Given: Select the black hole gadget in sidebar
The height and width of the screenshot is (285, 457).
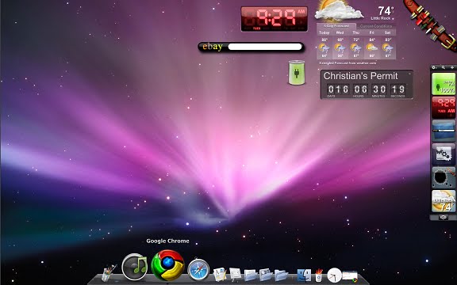Looking at the screenshot, I should pyautogui.click(x=444, y=177).
